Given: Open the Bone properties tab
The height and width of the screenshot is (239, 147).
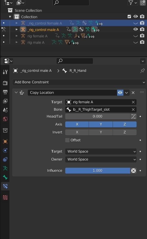Looking at the screenshot, I should (x=5, y=177).
